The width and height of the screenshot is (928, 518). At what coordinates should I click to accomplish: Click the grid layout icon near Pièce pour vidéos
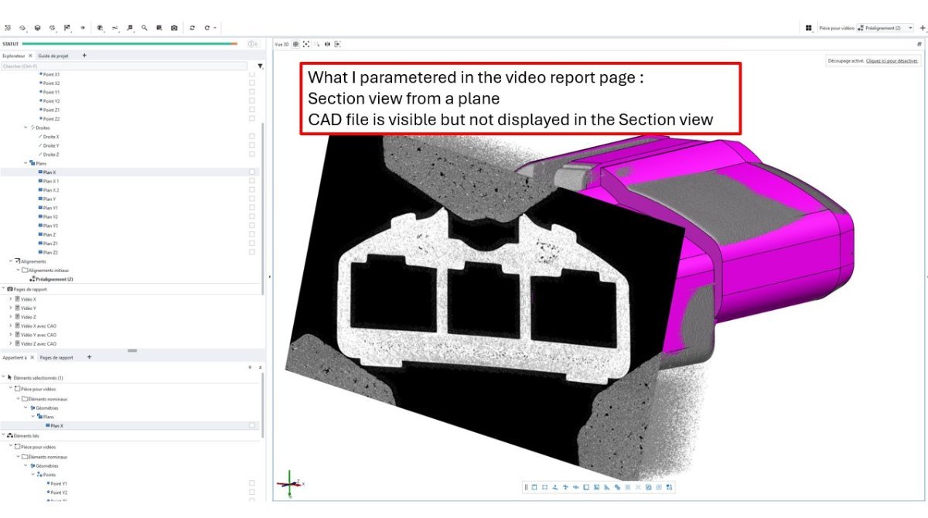point(808,28)
